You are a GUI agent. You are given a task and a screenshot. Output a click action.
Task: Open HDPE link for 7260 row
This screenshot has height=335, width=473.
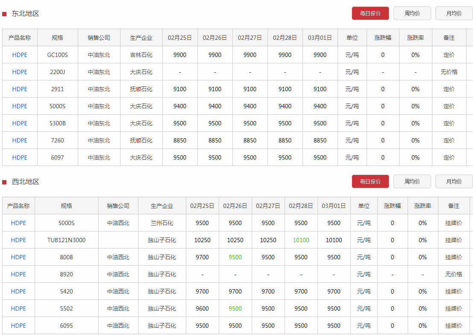click(x=20, y=140)
